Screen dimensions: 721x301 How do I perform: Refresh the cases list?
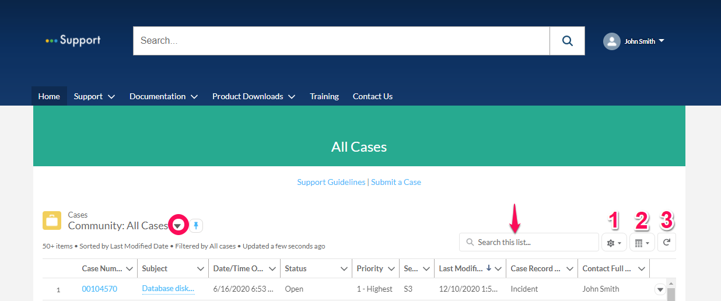click(x=667, y=242)
